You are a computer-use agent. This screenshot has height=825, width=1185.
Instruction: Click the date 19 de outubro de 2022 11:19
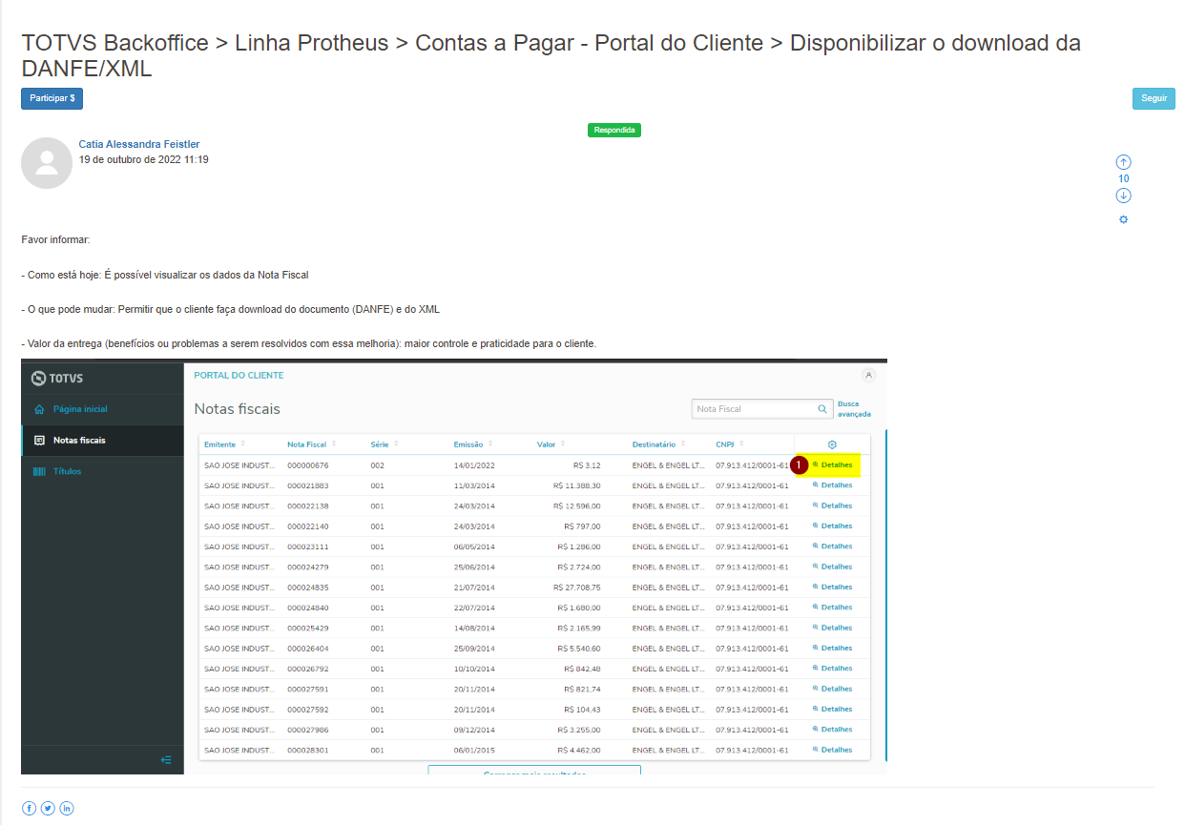144,159
